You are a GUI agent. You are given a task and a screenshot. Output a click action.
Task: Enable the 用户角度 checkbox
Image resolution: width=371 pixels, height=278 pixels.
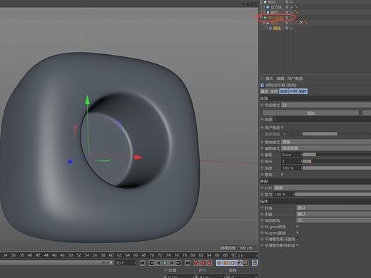point(283,128)
